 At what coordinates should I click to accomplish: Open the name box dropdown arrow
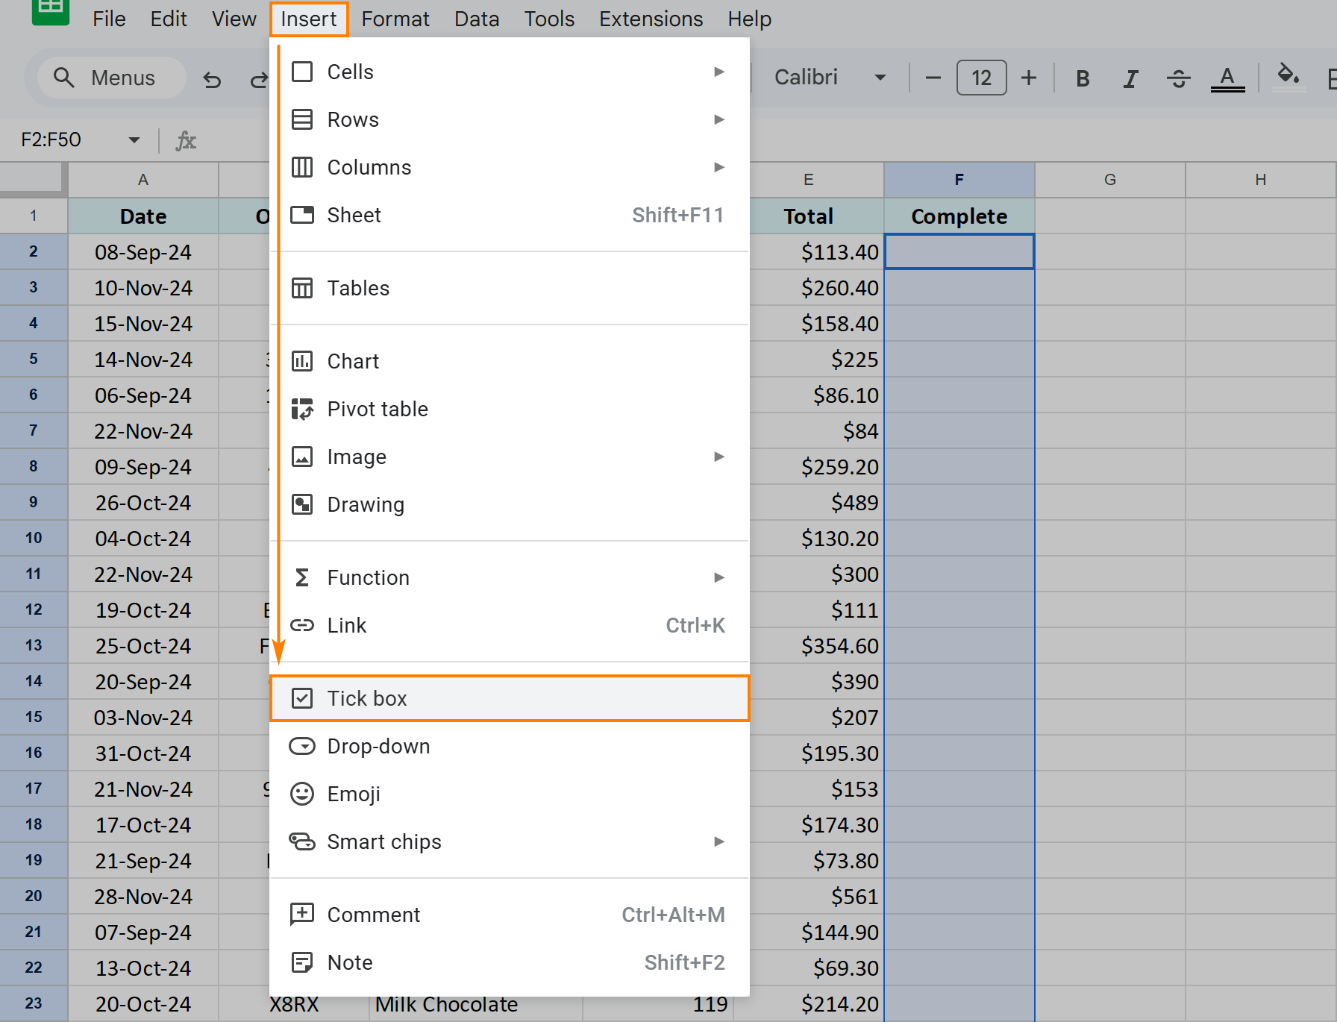point(134,140)
